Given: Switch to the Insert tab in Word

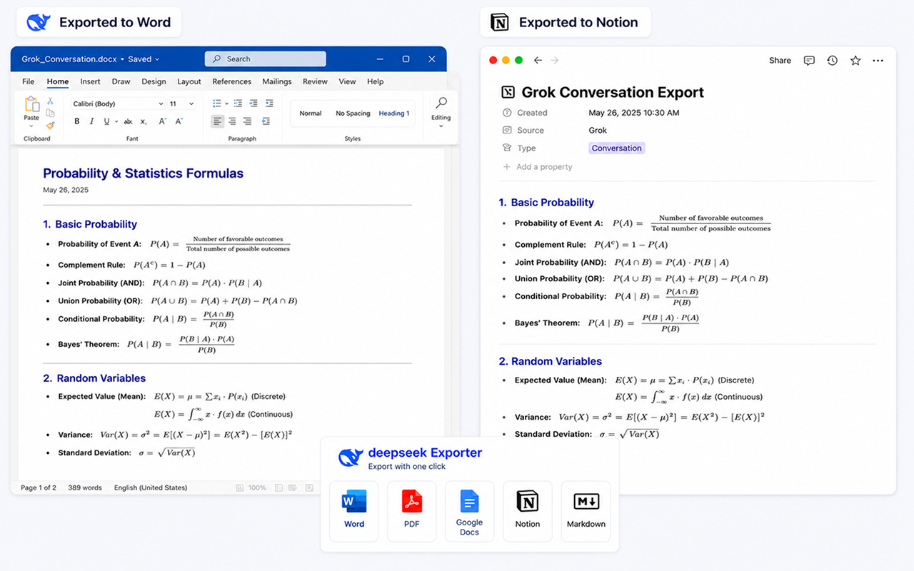Looking at the screenshot, I should [90, 81].
